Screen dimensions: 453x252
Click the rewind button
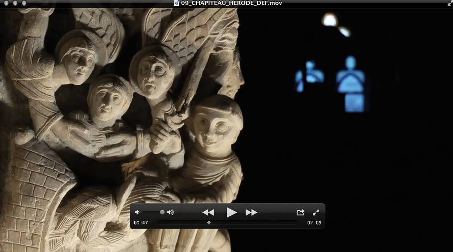point(208,213)
